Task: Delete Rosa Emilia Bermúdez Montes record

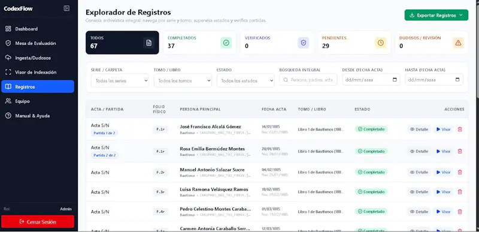Action: [460, 151]
